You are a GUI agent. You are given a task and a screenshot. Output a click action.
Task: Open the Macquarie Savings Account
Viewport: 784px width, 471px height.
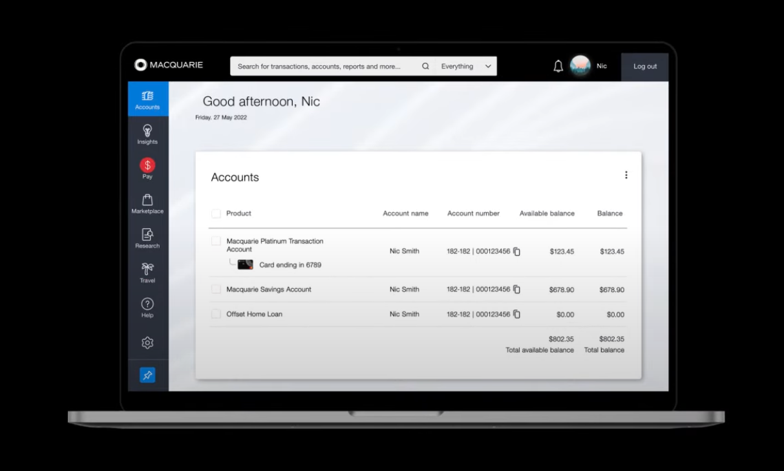(x=269, y=289)
